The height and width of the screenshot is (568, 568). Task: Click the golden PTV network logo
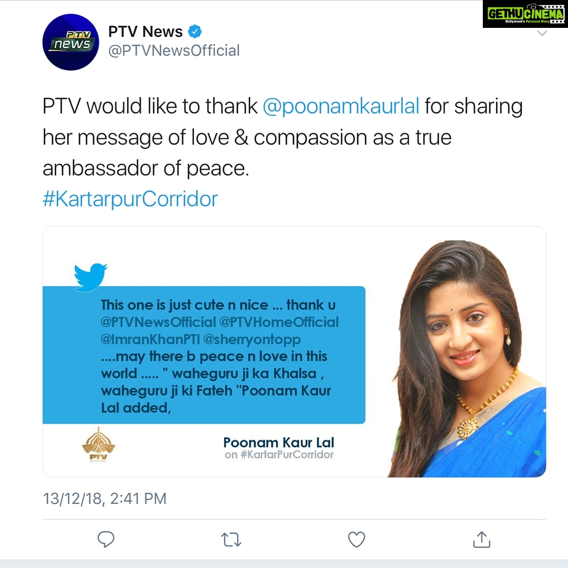pos(98,445)
